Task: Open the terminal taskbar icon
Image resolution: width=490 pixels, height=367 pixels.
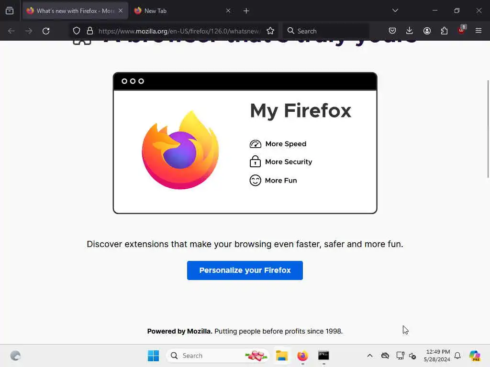Action: click(x=323, y=356)
